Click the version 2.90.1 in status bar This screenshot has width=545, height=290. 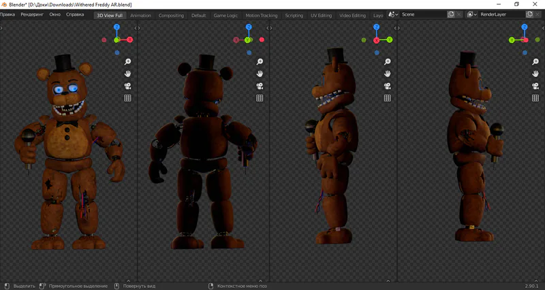[x=531, y=286]
